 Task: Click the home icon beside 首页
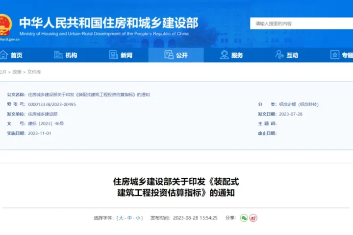[x=4, y=55]
